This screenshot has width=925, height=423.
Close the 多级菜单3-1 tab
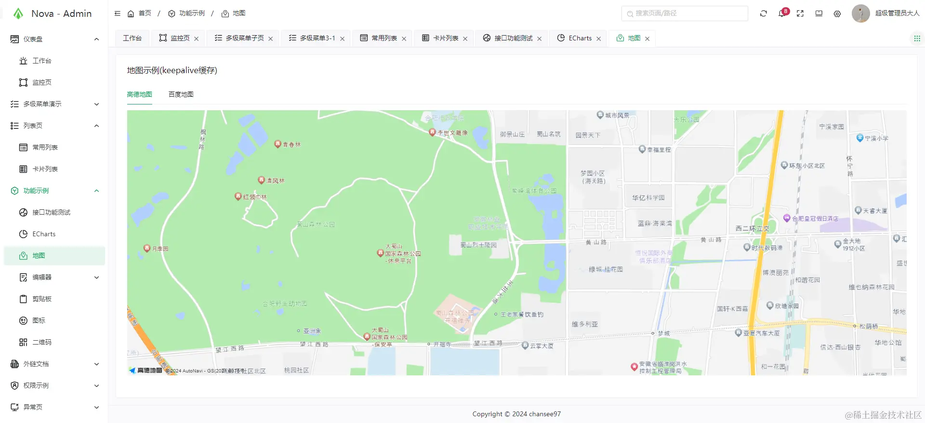click(x=342, y=38)
